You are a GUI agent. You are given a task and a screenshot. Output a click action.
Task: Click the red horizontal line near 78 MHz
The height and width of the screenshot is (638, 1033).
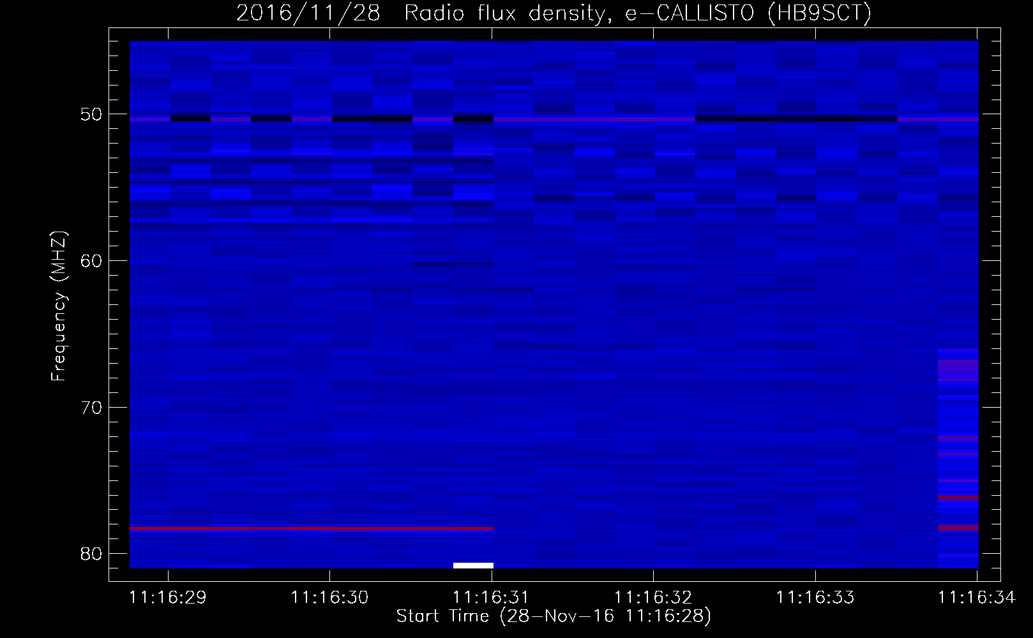312,528
